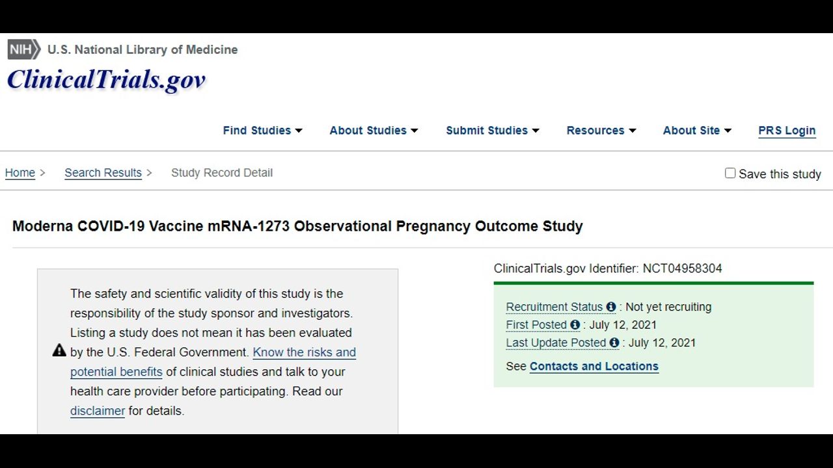Open Contacts and Locations link

point(594,367)
